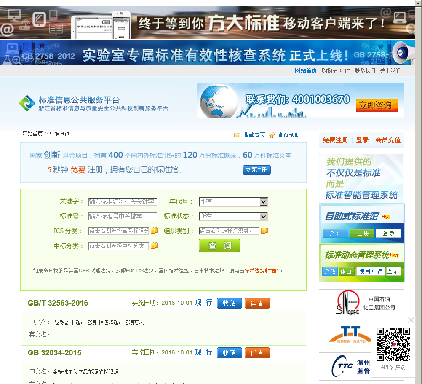Image resolution: width=422 pixels, height=384 pixels.
Task: Click 登录 link in the sidebar header
Action: coord(362,140)
